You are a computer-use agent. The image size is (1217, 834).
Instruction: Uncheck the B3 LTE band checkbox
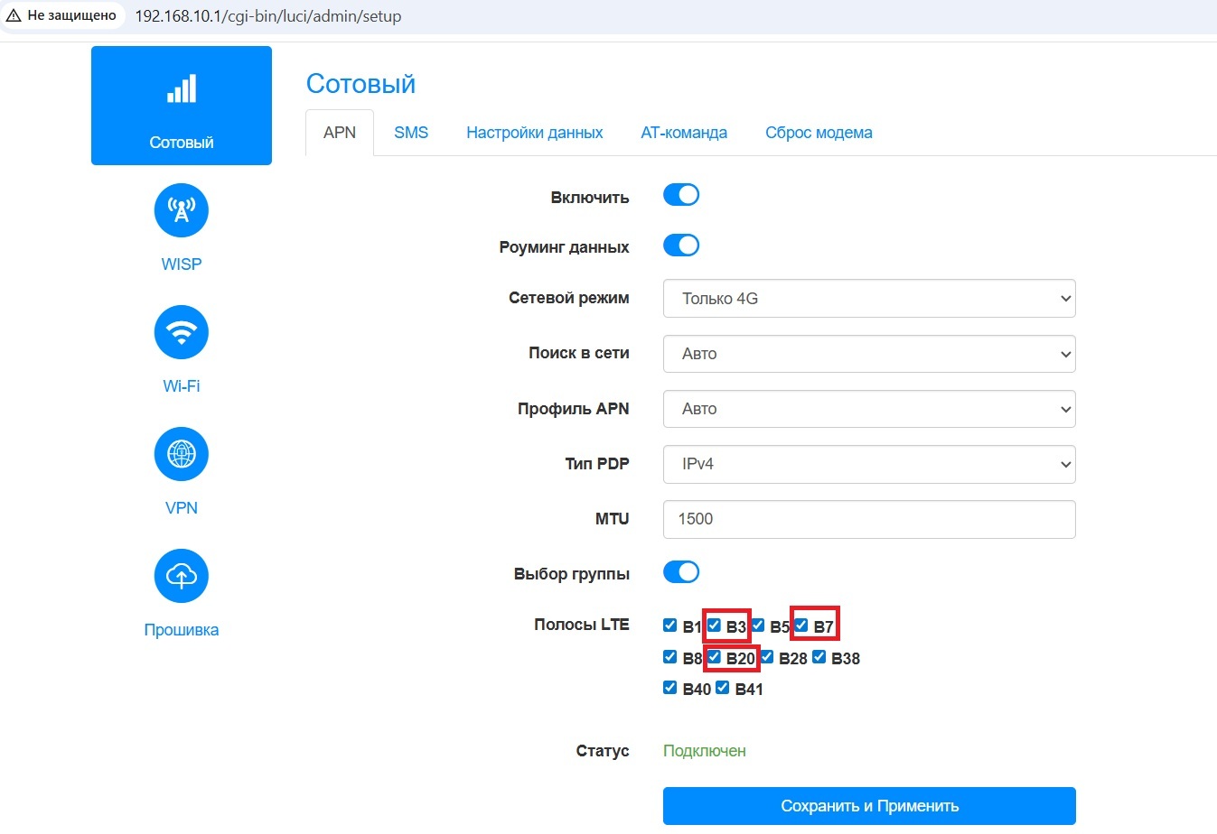pyautogui.click(x=715, y=625)
